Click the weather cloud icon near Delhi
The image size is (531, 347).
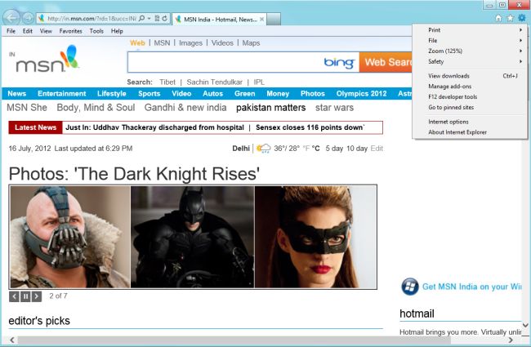[x=264, y=149]
